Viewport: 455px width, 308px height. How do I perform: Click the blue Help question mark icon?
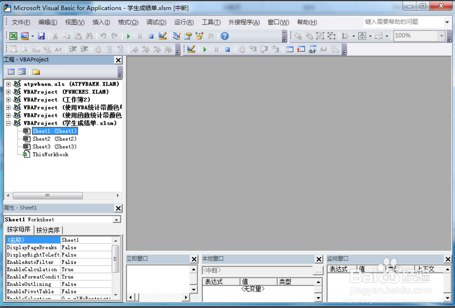[x=225, y=36]
